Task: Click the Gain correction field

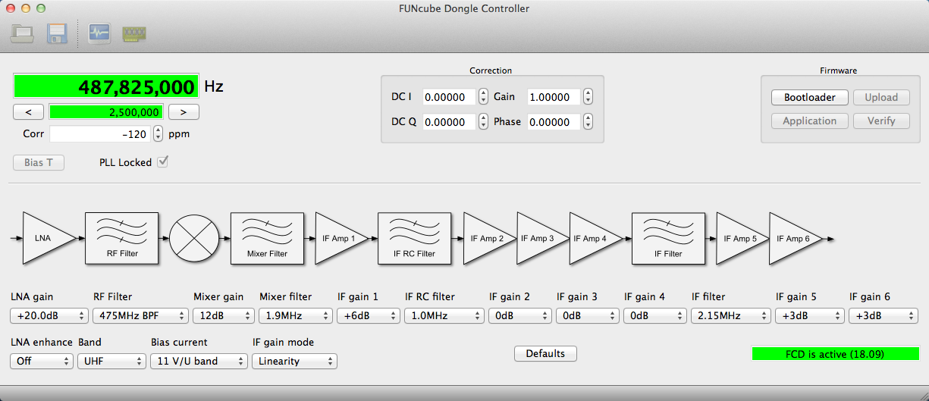Action: click(554, 98)
